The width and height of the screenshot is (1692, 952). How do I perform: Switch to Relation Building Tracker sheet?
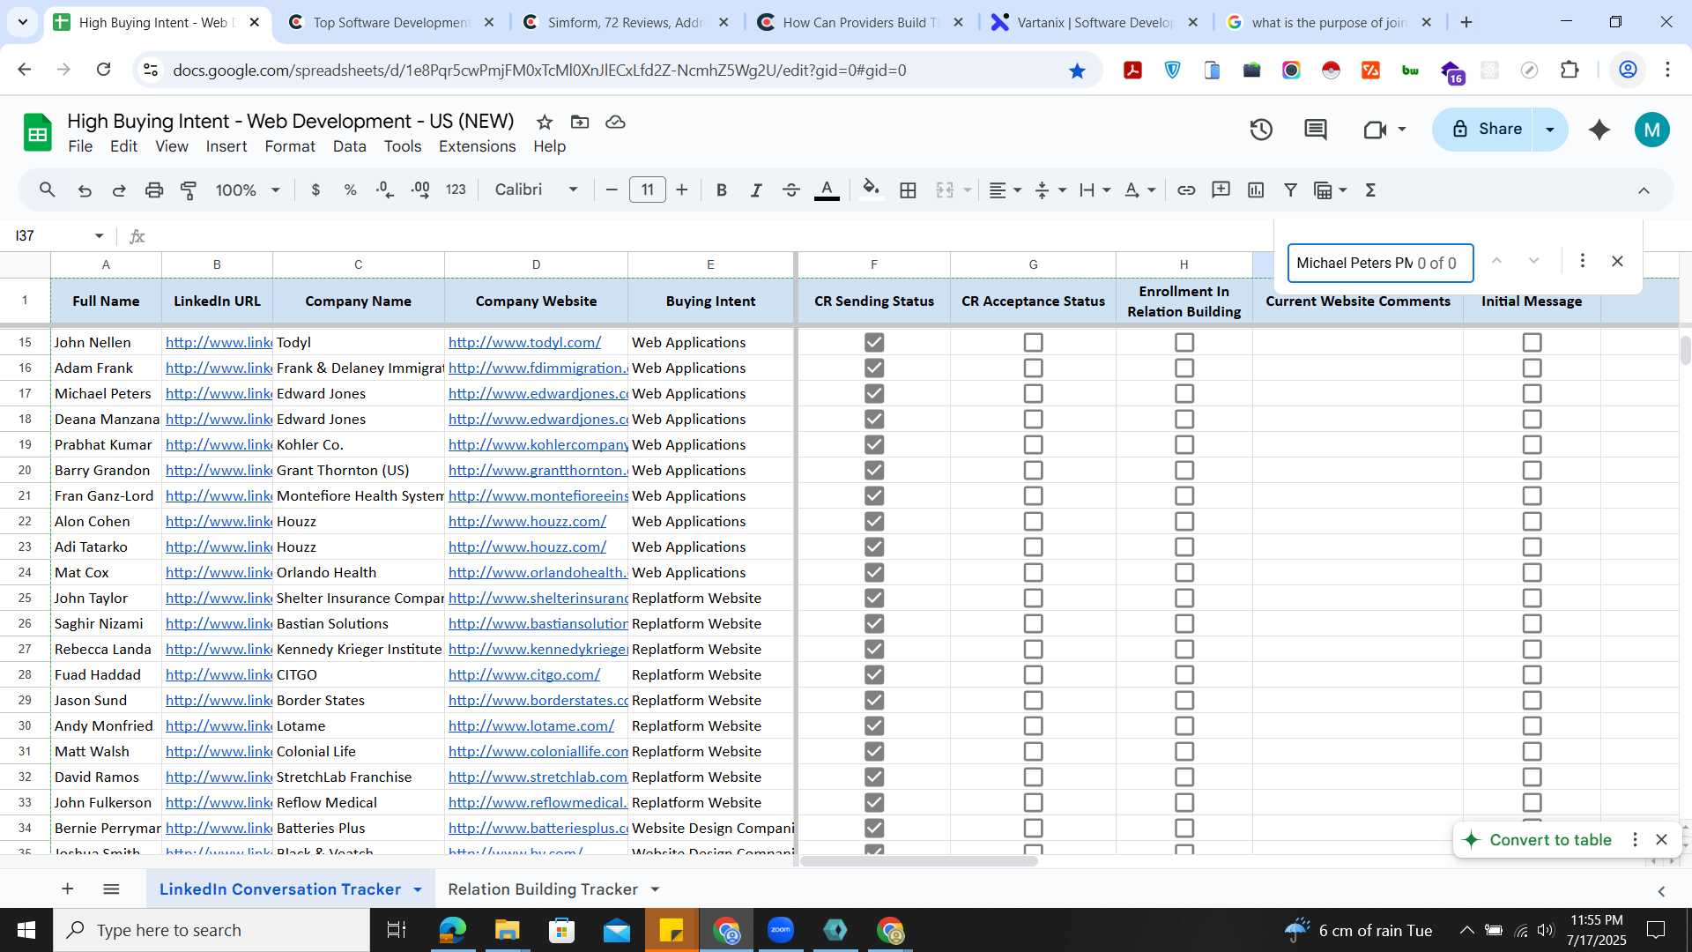coord(543,889)
